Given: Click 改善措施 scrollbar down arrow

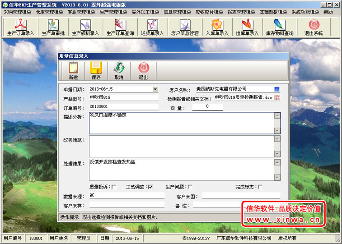Looking at the screenshot, I should 277,154.
